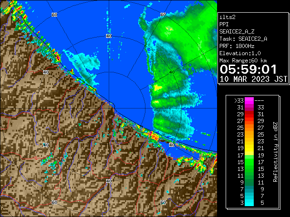Screen dimensions: 290x217
Task: Select the PPI scan type label
Action: (x=224, y=24)
